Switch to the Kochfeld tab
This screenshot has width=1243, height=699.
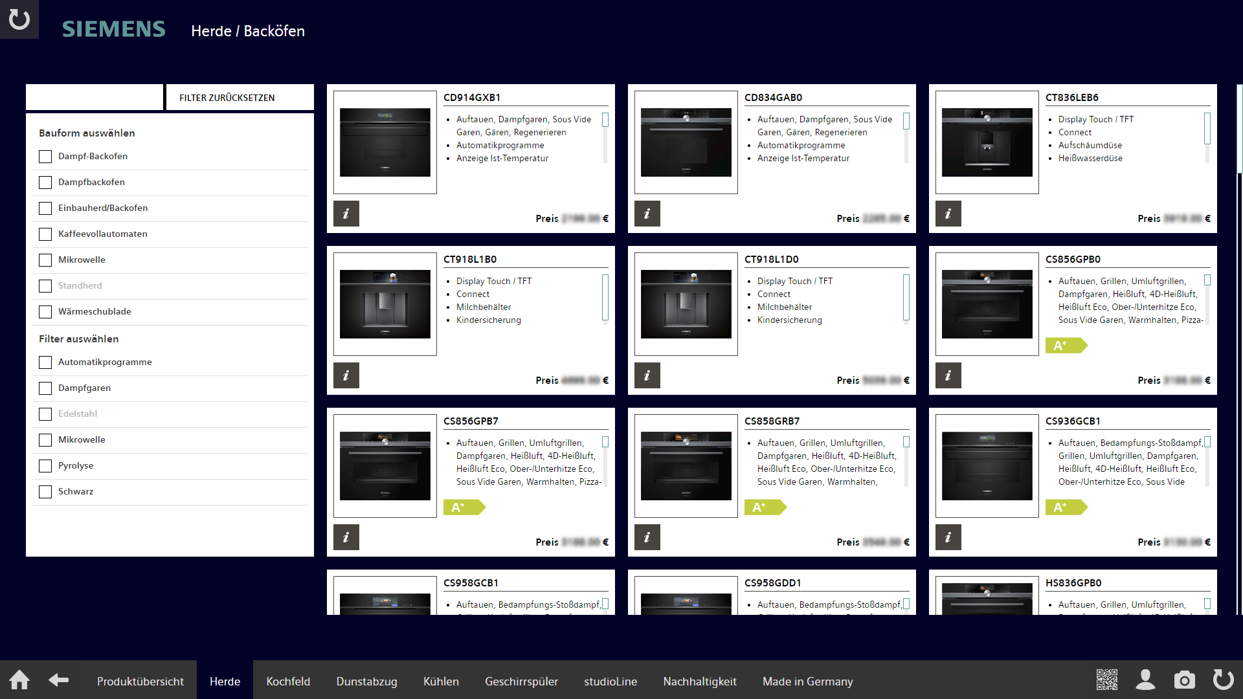288,681
